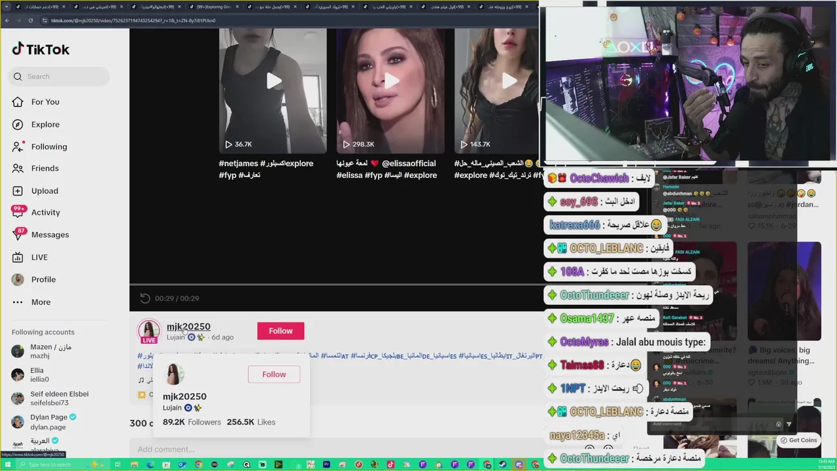Switch to the Exploring browser tab

[x=214, y=7]
